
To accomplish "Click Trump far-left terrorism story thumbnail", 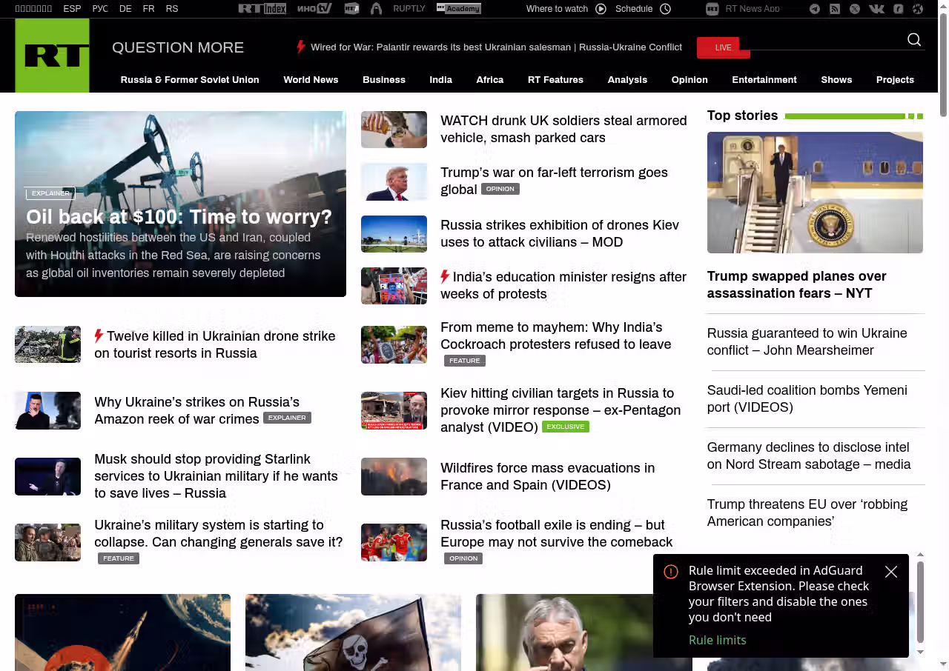I will pyautogui.click(x=394, y=181).
